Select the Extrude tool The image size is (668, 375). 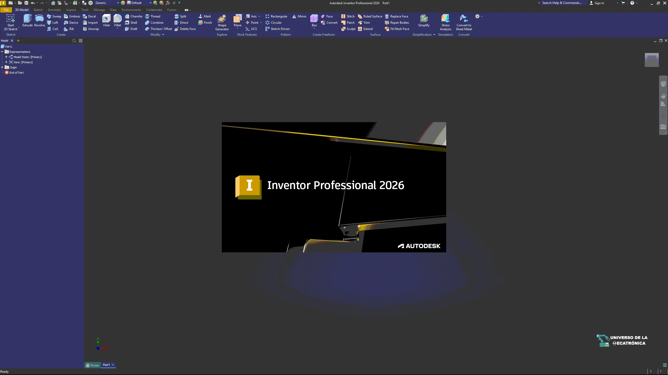pos(27,21)
